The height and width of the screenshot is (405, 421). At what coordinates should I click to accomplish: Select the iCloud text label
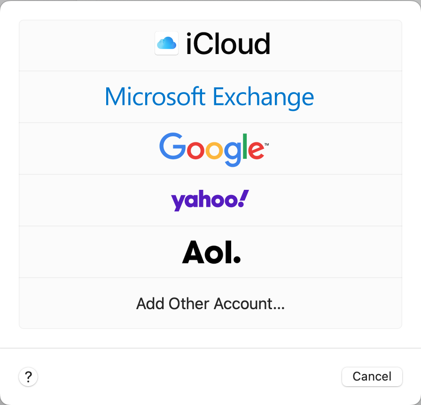(228, 44)
